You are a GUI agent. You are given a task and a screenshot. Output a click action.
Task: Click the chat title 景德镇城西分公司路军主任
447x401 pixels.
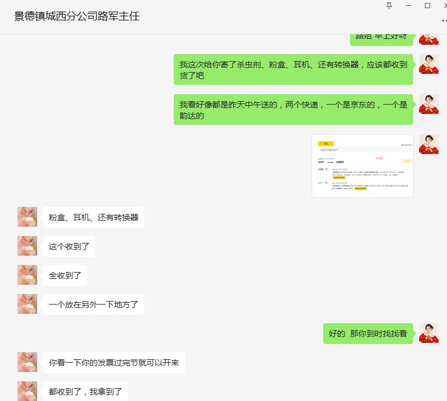pos(77,16)
